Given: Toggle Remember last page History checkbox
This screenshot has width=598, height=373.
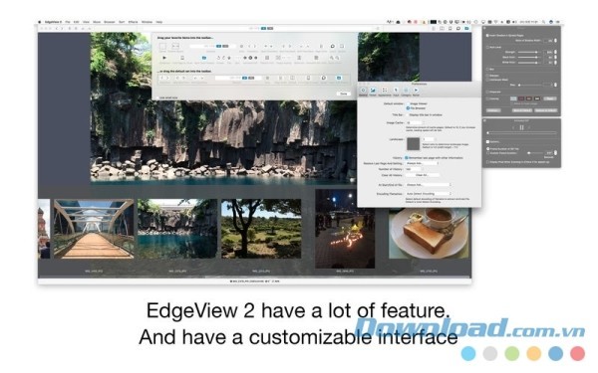Looking at the screenshot, I should 407,157.
